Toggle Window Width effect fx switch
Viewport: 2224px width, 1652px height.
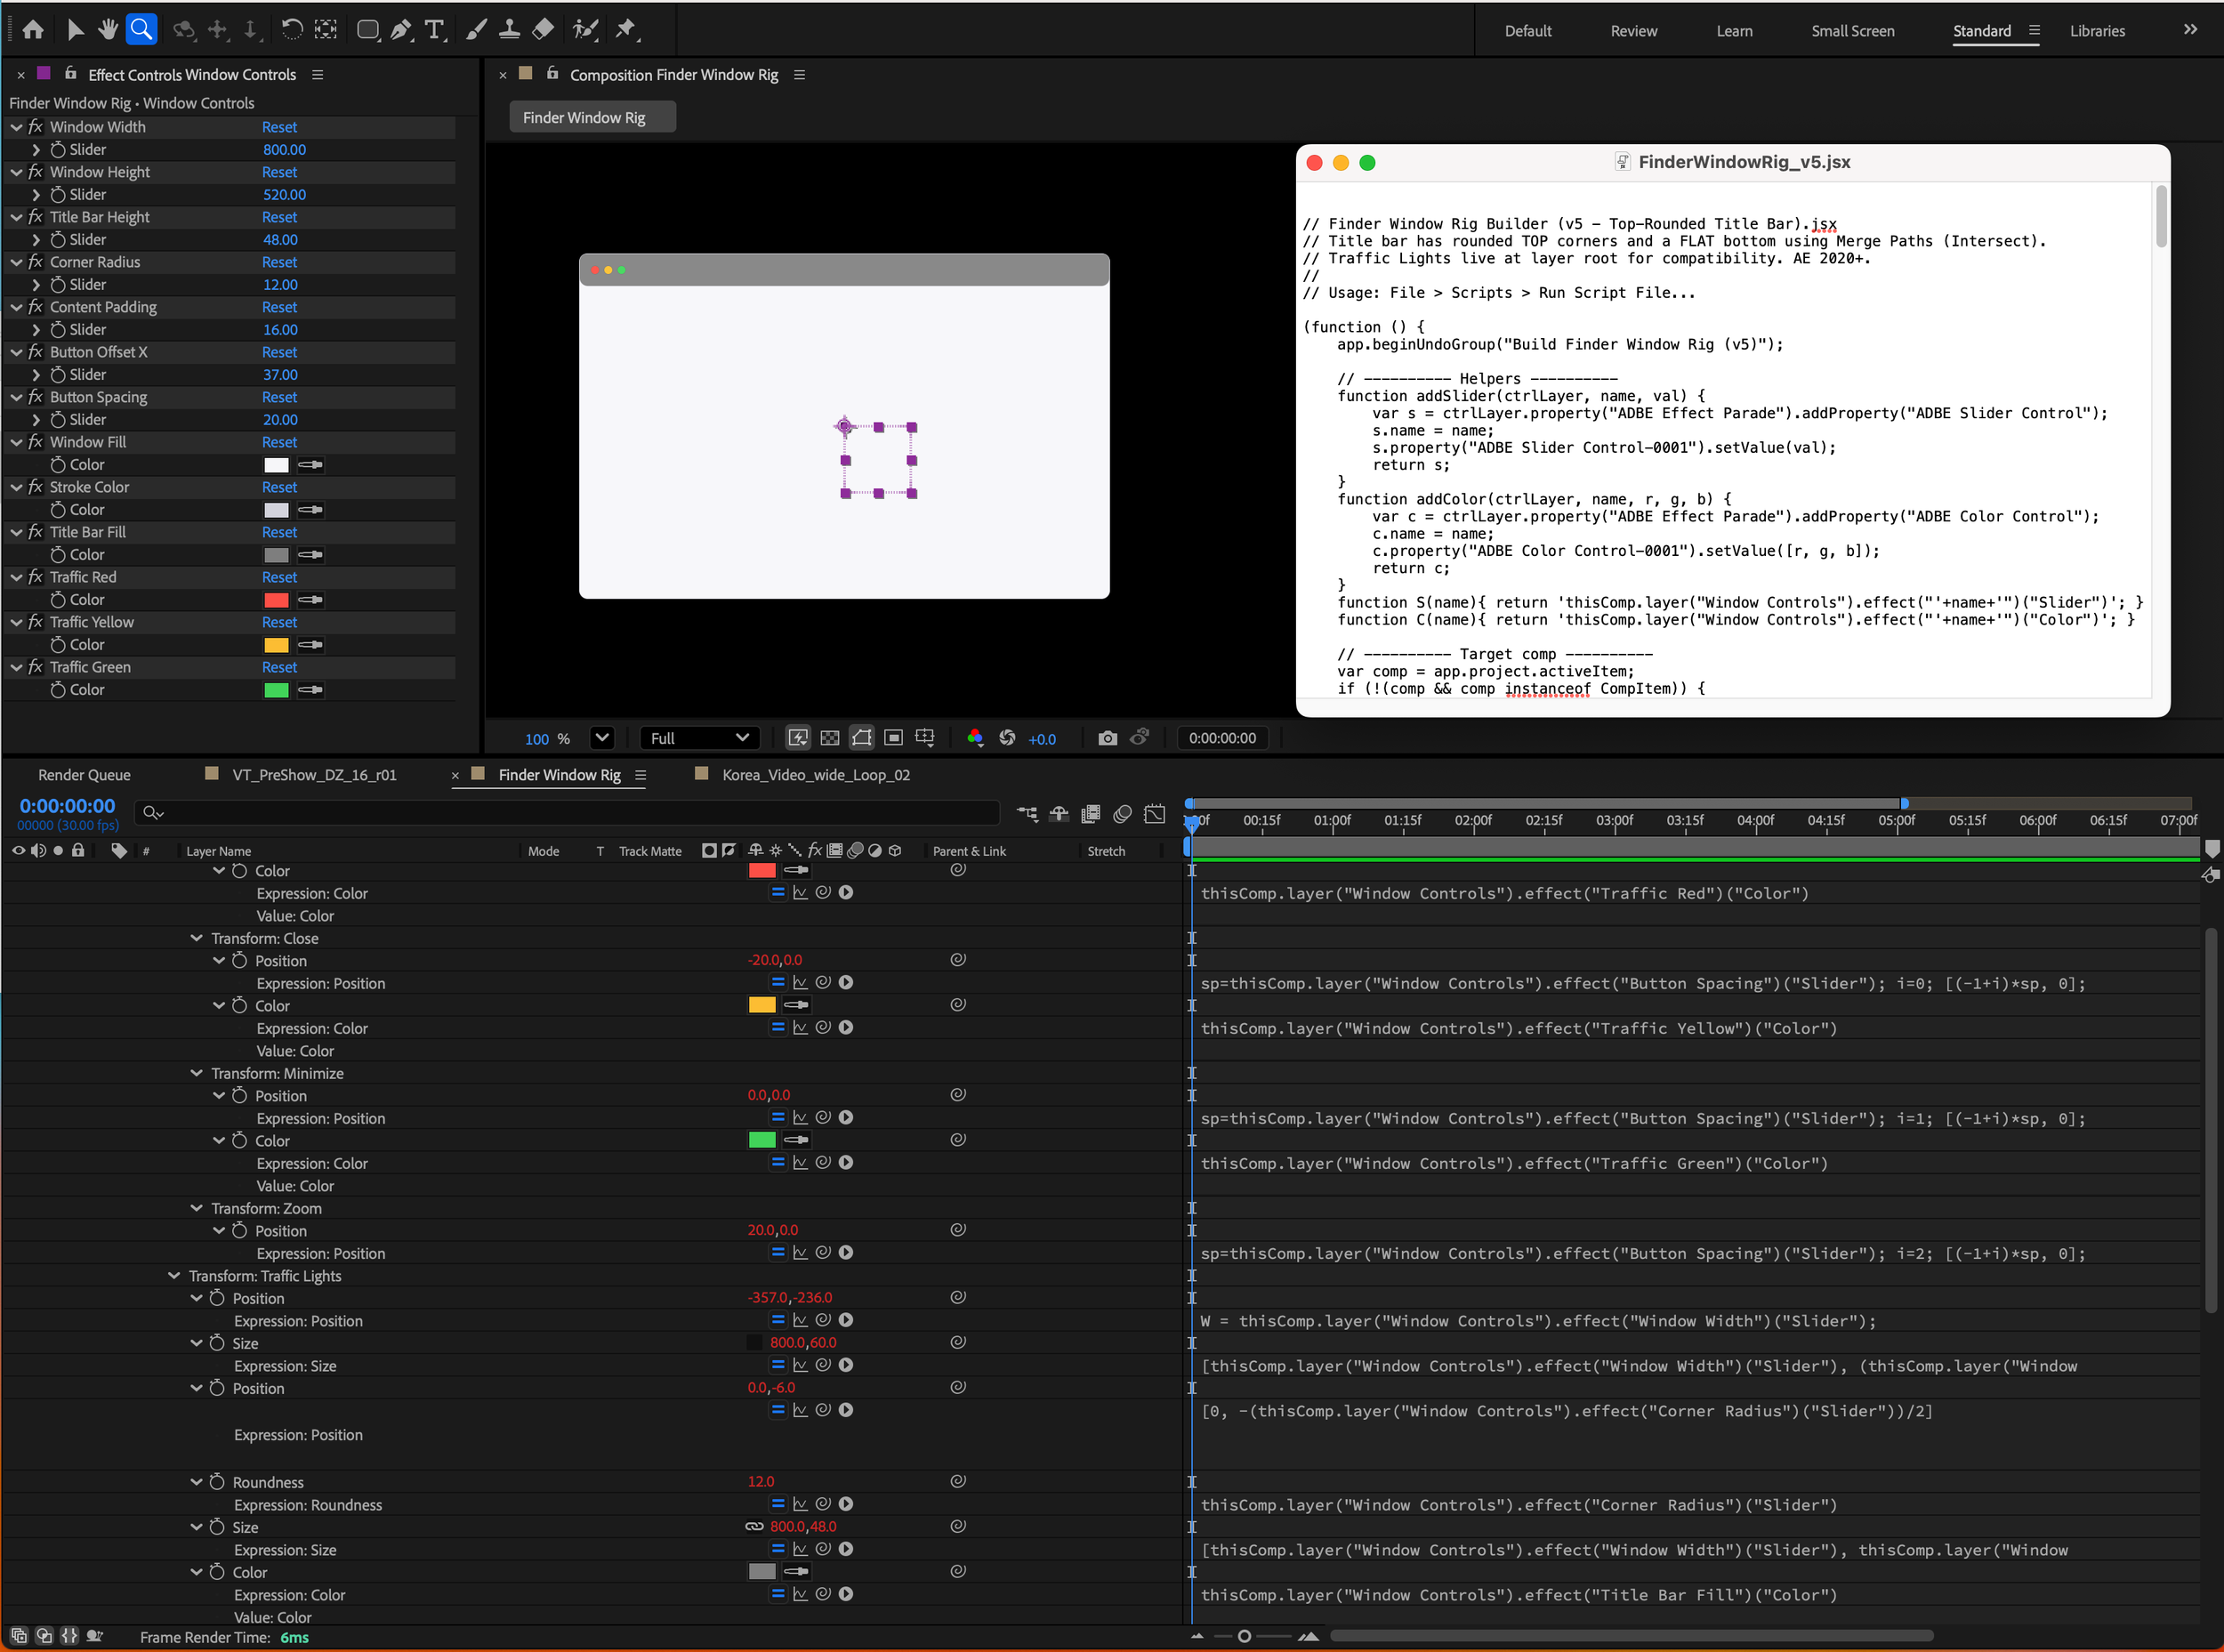tap(36, 127)
